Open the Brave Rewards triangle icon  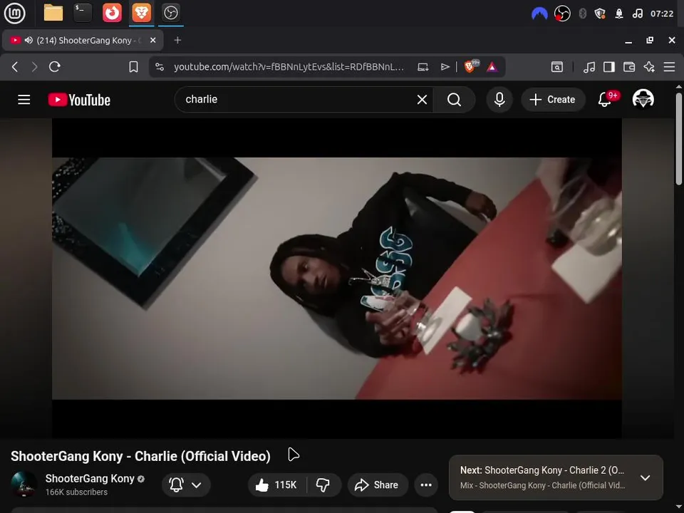point(492,67)
